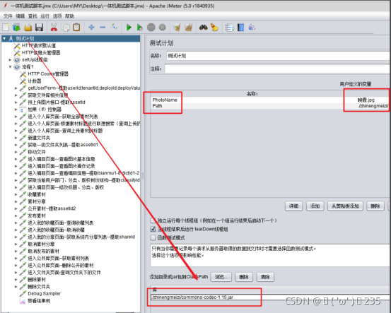Enable 函数测试模式 checkbox
The image size is (391, 313).
[x=153, y=237]
